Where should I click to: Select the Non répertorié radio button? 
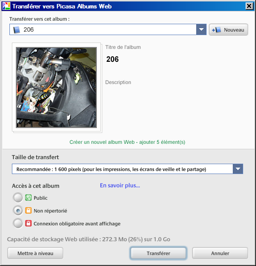[x=18, y=211]
